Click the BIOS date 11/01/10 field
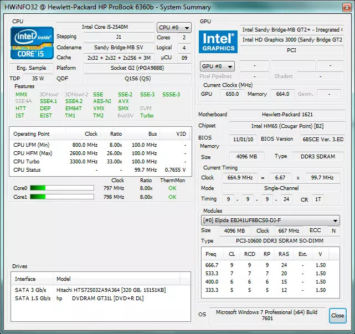The width and height of the screenshot is (355, 334). pyautogui.click(x=243, y=139)
